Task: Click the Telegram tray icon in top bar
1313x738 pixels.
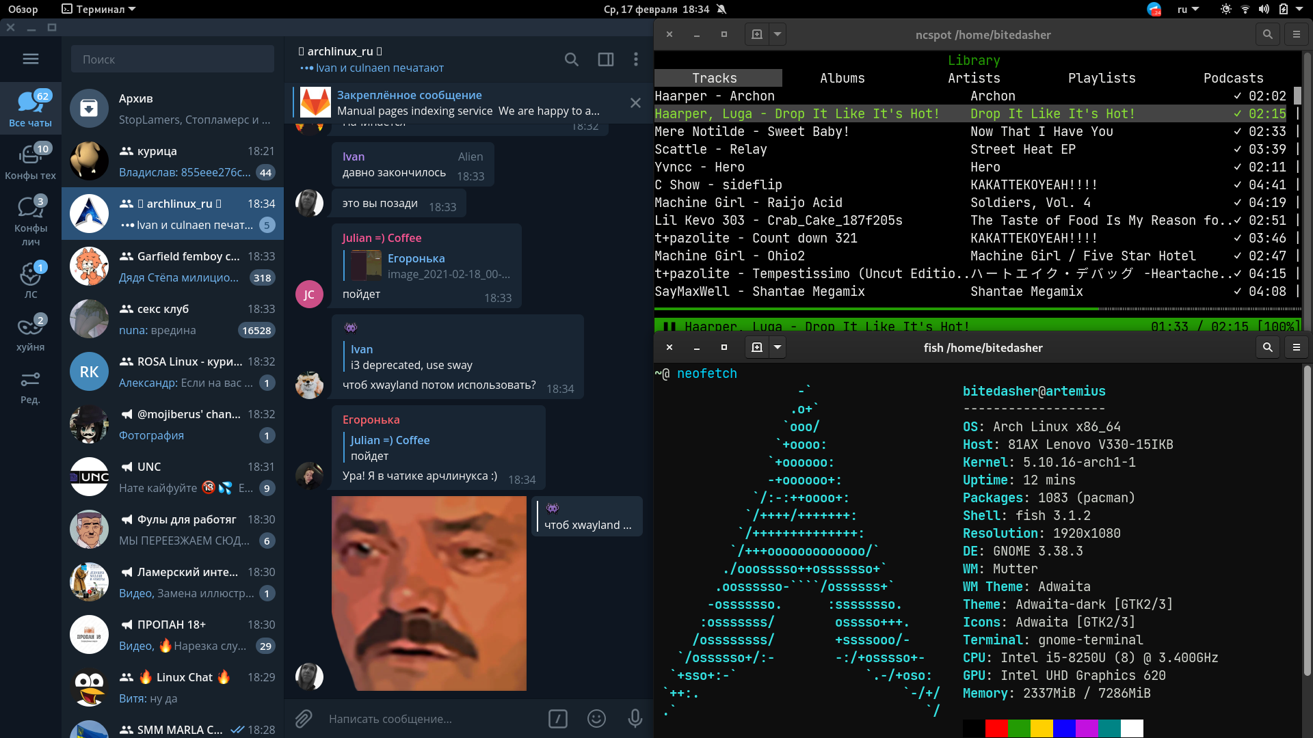Action: 1154,9
